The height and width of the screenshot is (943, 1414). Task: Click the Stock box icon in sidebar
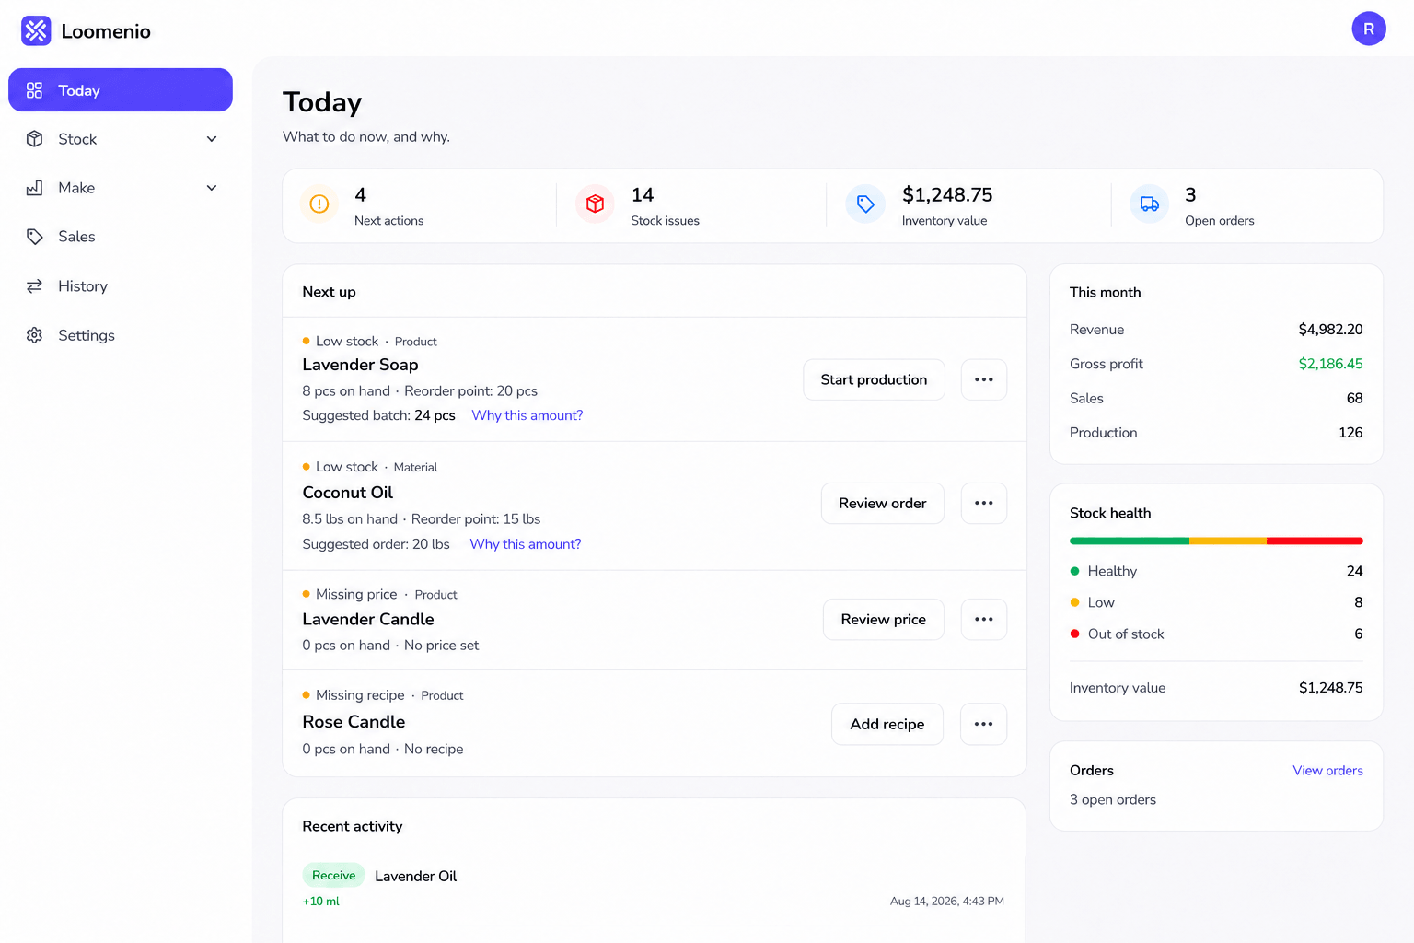click(x=34, y=139)
